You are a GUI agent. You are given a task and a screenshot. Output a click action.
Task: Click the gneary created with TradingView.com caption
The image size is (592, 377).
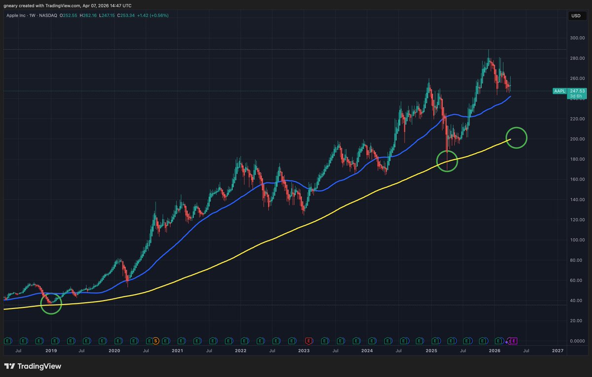click(x=67, y=5)
